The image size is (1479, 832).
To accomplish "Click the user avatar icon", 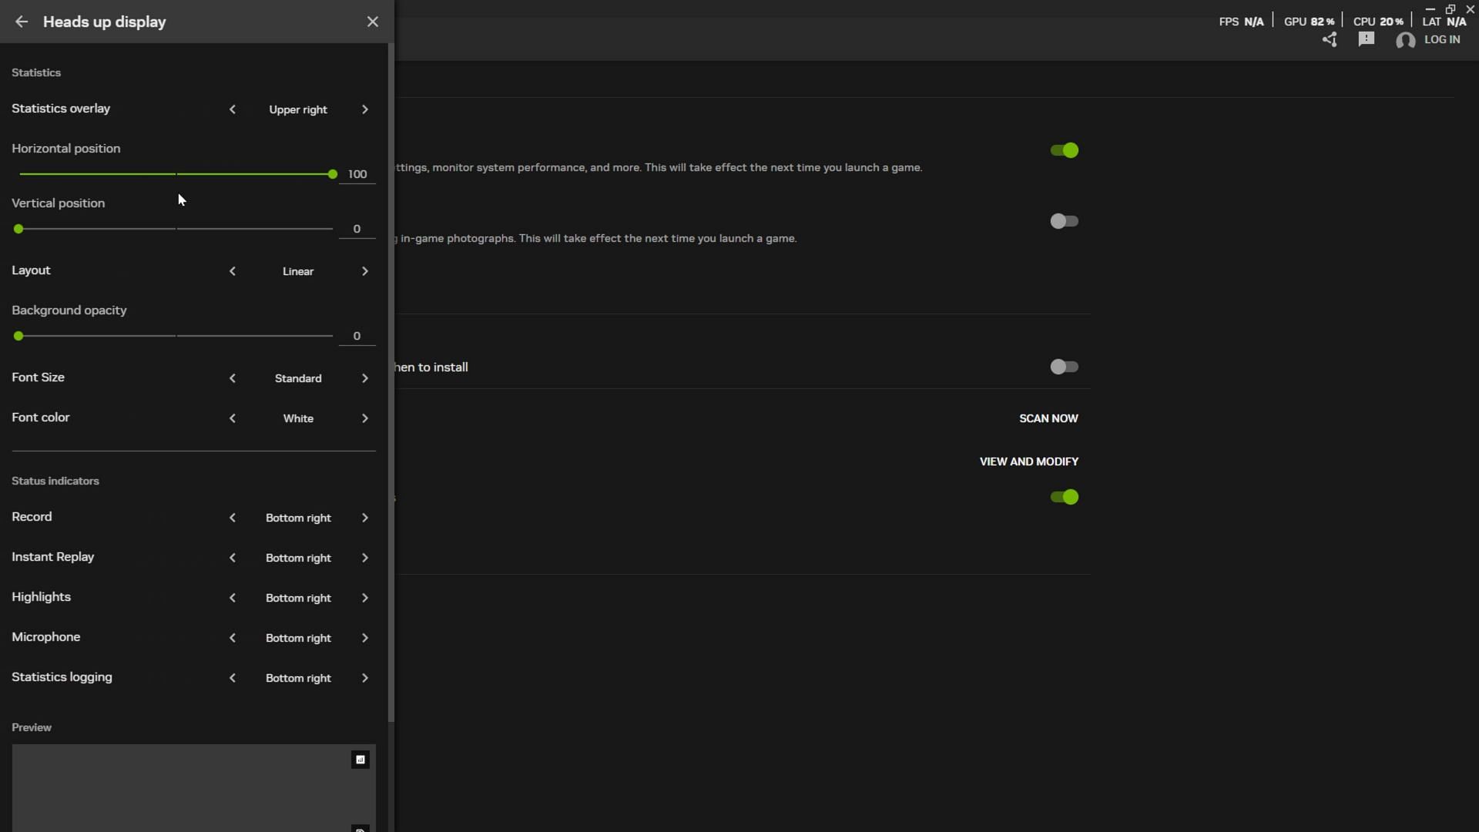I will click(1405, 40).
